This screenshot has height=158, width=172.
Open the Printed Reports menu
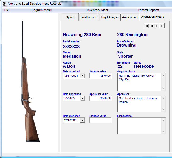[x=148, y=10]
